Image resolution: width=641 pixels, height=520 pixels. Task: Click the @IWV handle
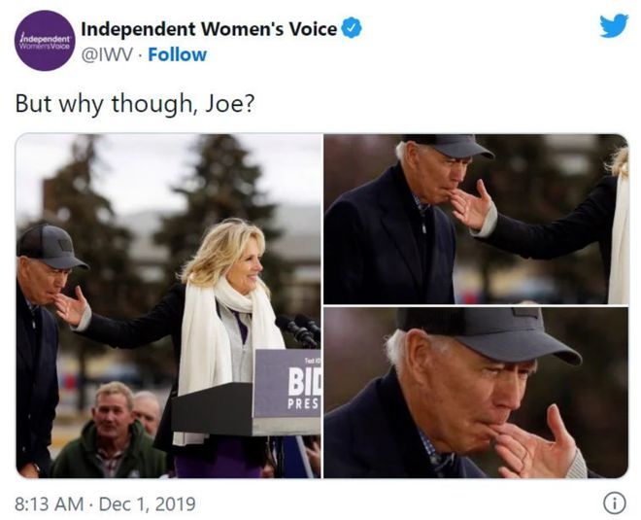tap(106, 54)
